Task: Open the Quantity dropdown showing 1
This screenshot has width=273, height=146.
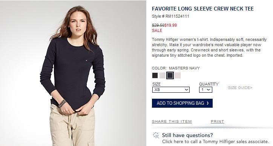Action: tap(206, 90)
